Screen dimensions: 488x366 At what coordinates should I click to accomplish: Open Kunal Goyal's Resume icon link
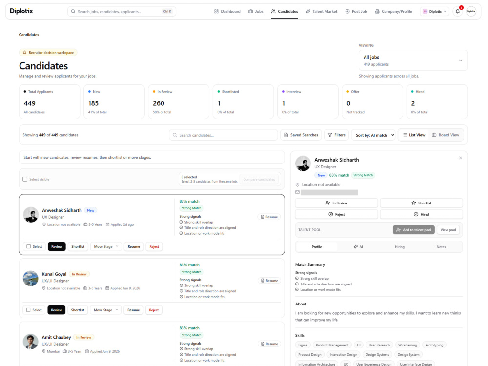click(269, 281)
